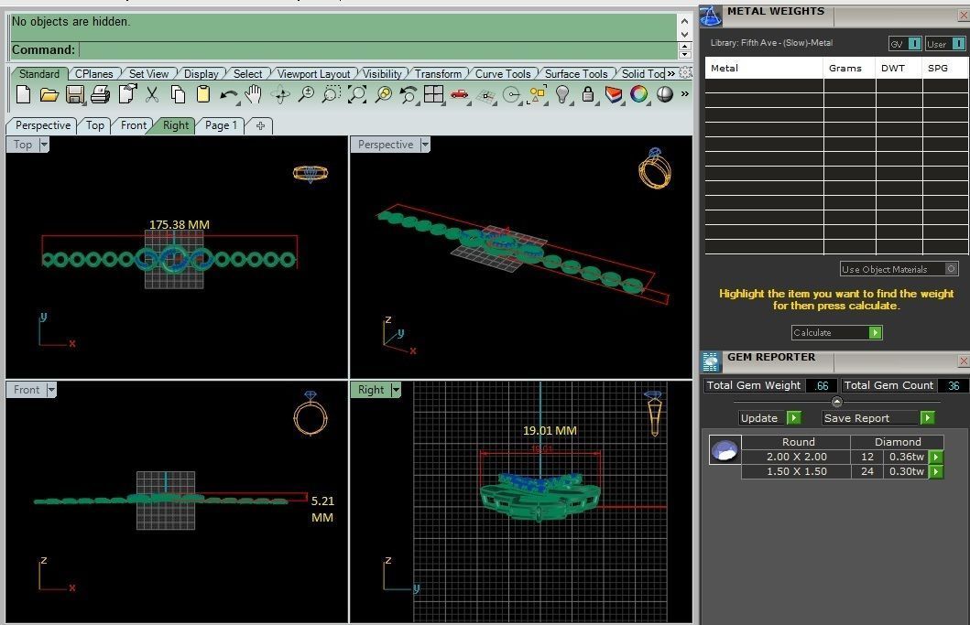Open the Select toolbar tab
The image size is (970, 625).
click(x=247, y=73)
